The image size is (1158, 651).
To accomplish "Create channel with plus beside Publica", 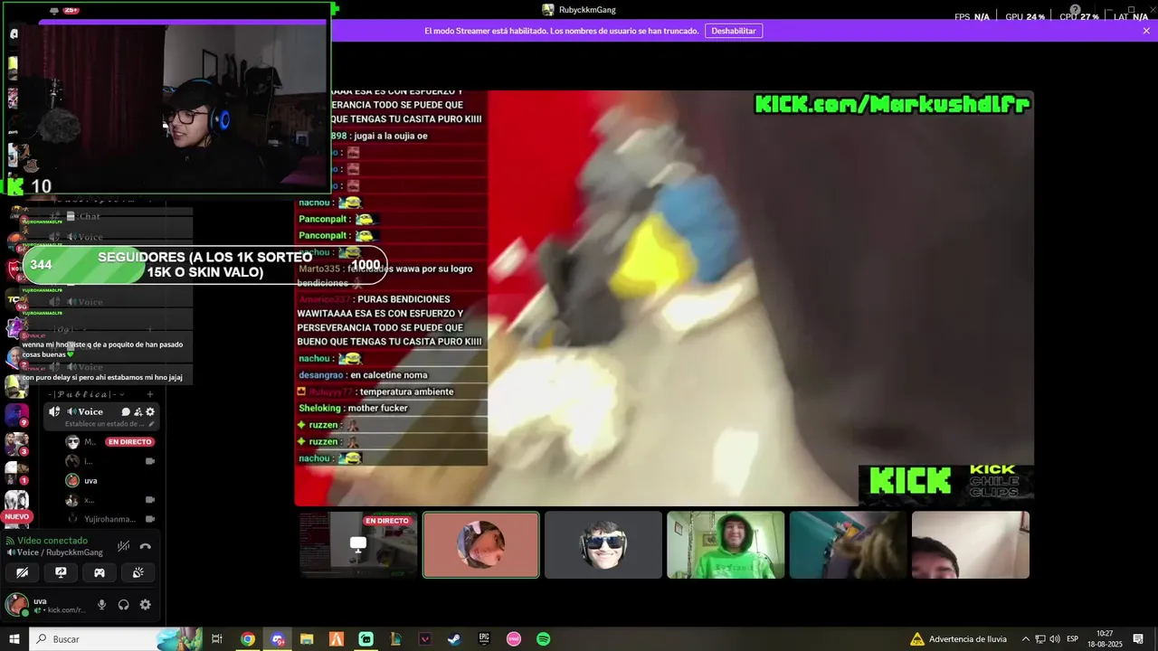I will click(x=150, y=394).
